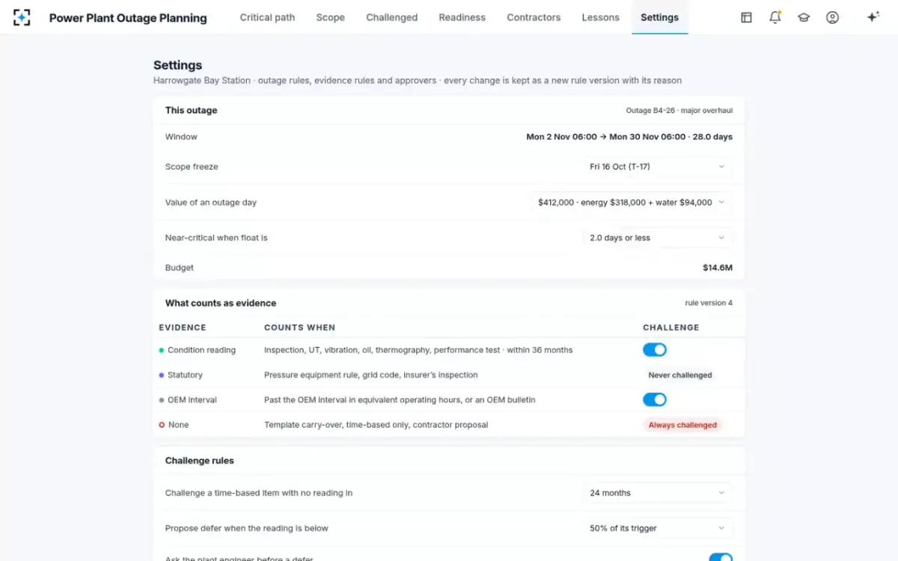Image resolution: width=898 pixels, height=561 pixels.
Task: Open the Scope freeze dropdown
Action: tap(658, 167)
